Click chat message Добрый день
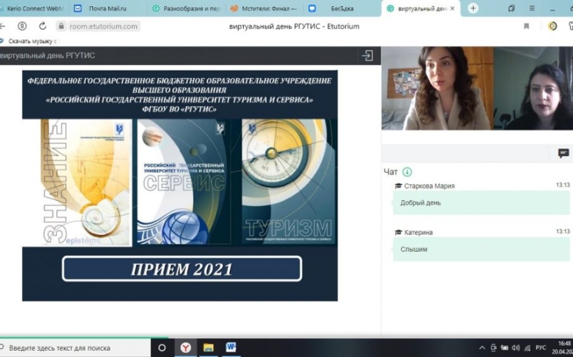Screen dimensions: 573x357 [x=481, y=203]
